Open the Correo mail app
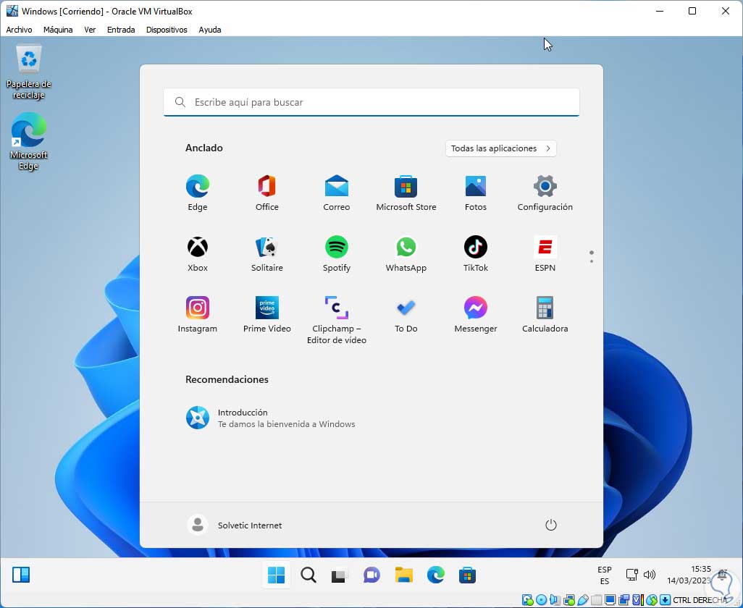 (337, 193)
